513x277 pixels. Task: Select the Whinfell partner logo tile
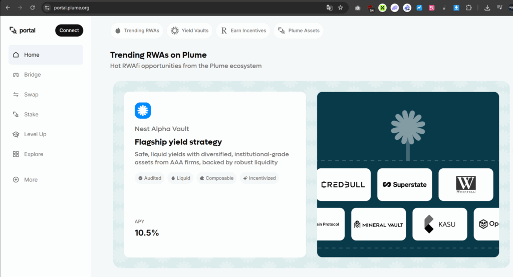[x=466, y=184]
